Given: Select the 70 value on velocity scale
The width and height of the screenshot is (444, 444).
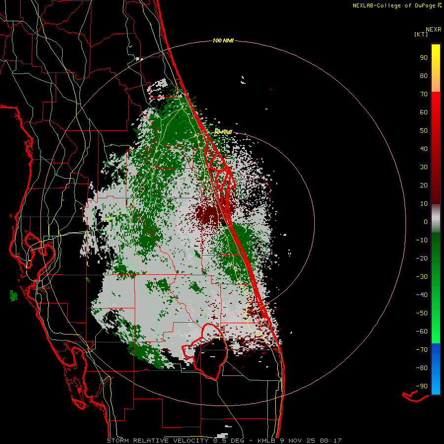Looking at the screenshot, I should click(x=424, y=94).
